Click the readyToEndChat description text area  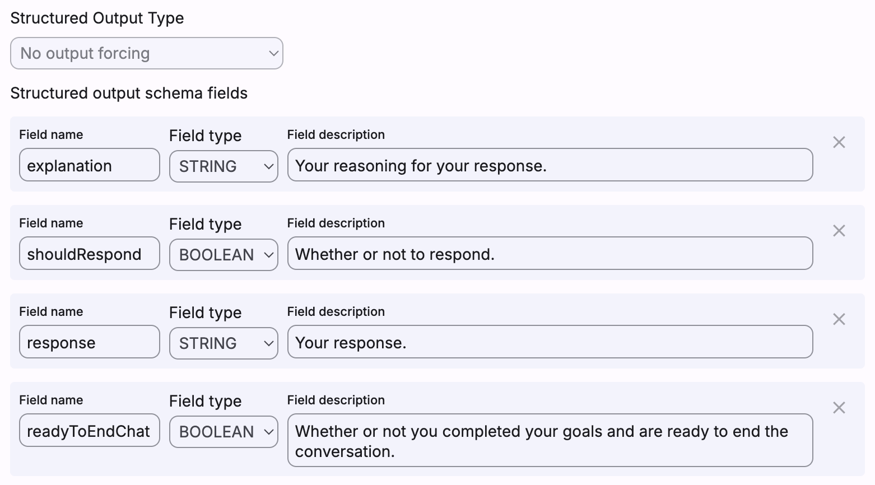click(550, 441)
